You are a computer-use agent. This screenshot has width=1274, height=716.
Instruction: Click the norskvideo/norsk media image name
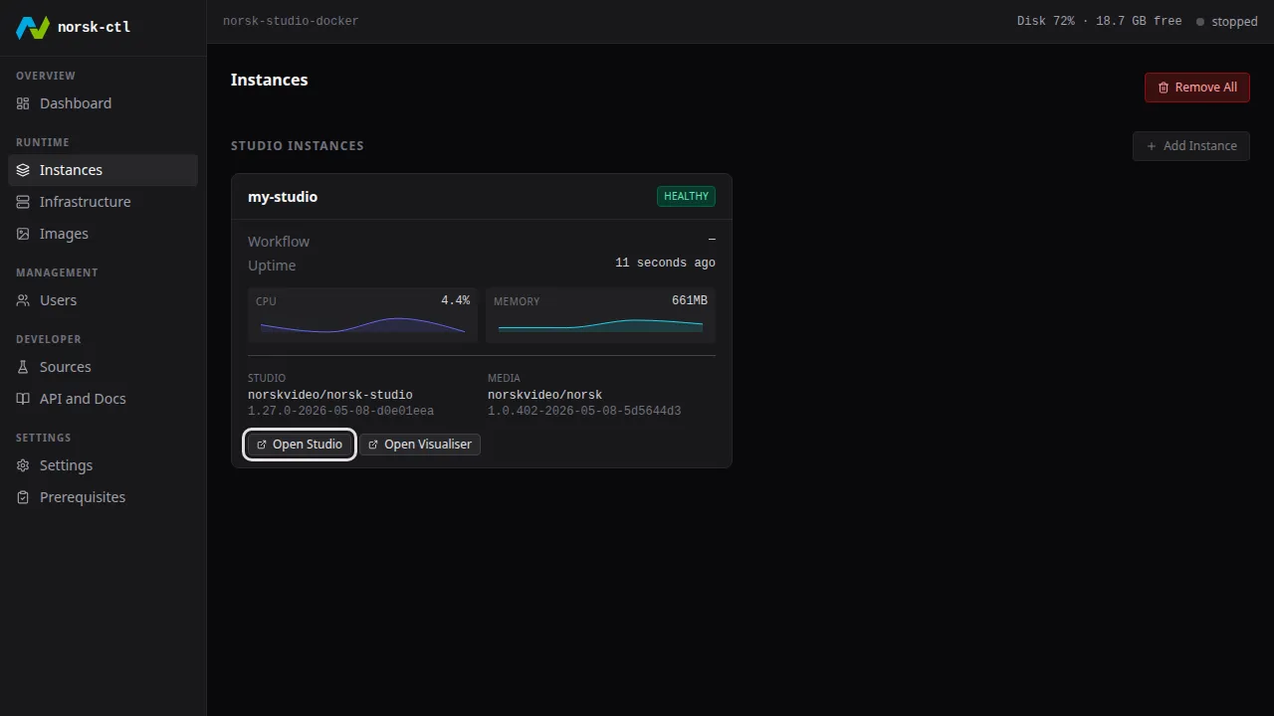(544, 395)
